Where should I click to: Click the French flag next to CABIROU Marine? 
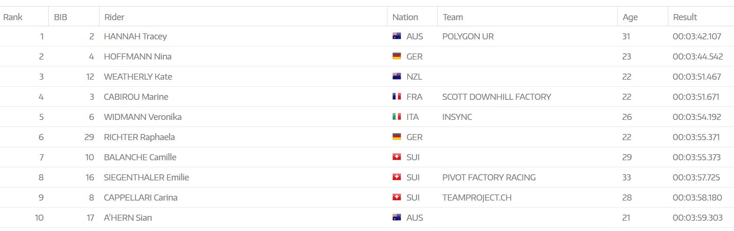396,97
